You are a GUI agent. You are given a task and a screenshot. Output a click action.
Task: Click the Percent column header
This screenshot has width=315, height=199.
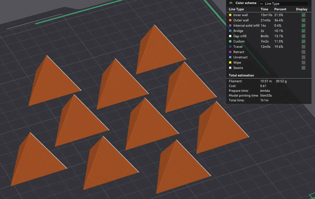[x=280, y=9]
